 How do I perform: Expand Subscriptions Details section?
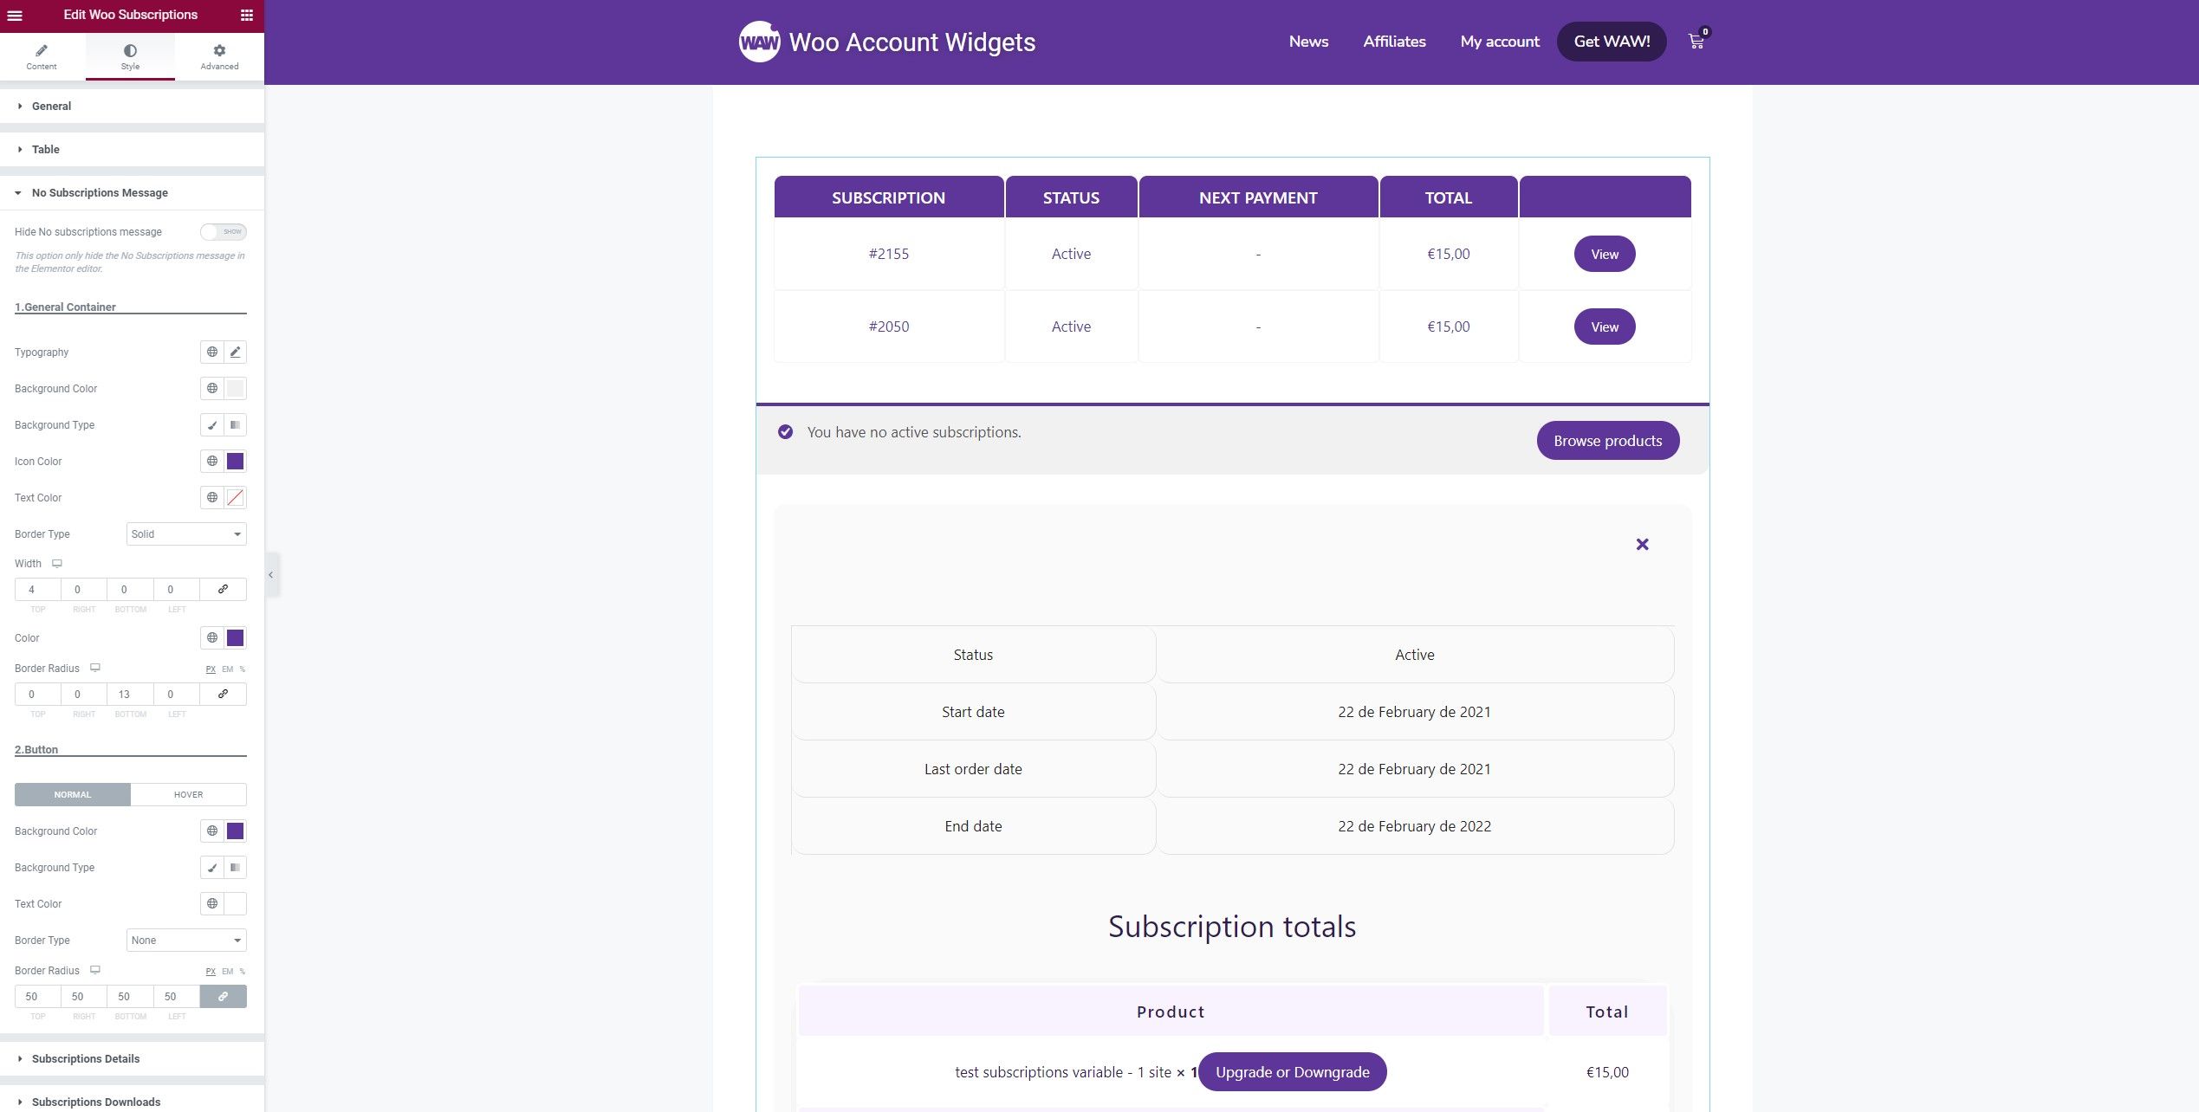[x=132, y=1059]
